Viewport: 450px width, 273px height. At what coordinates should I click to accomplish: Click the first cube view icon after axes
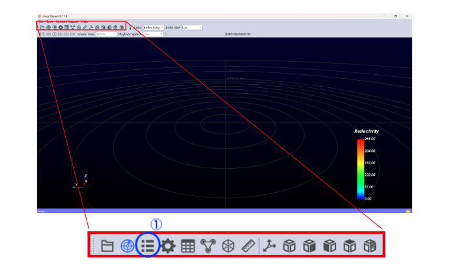tap(290, 246)
